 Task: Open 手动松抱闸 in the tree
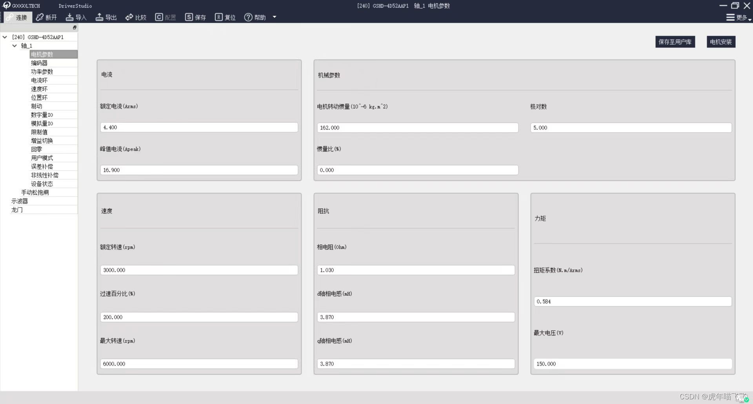point(49,192)
